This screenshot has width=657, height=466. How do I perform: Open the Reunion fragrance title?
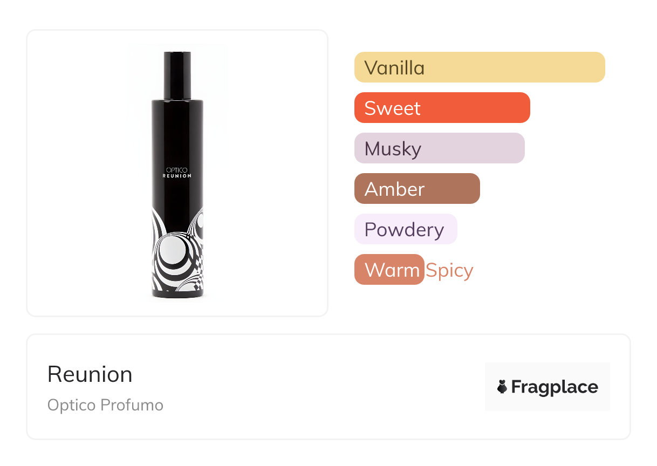[x=90, y=374]
